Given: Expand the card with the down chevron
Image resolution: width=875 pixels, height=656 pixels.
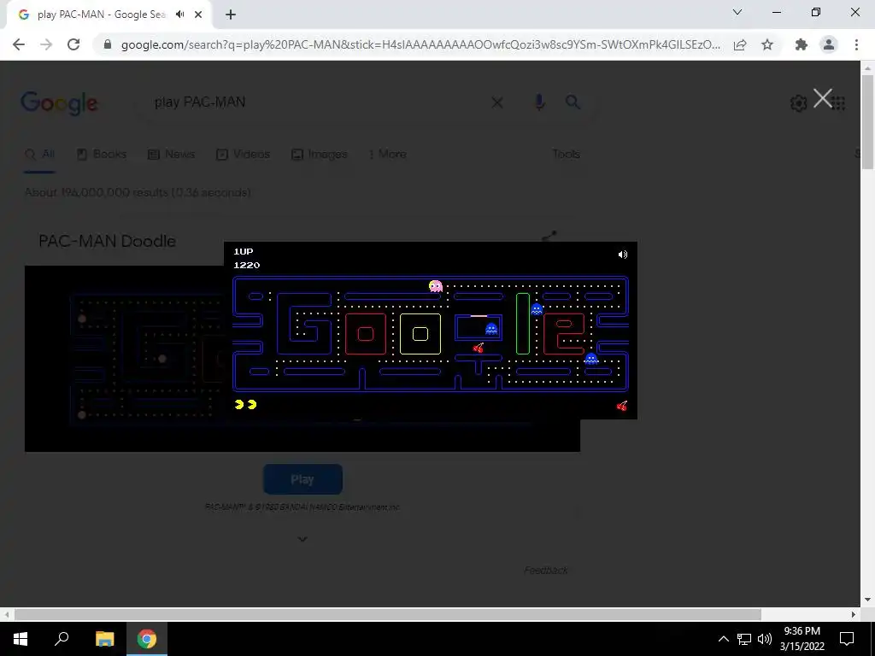Looking at the screenshot, I should tap(302, 539).
